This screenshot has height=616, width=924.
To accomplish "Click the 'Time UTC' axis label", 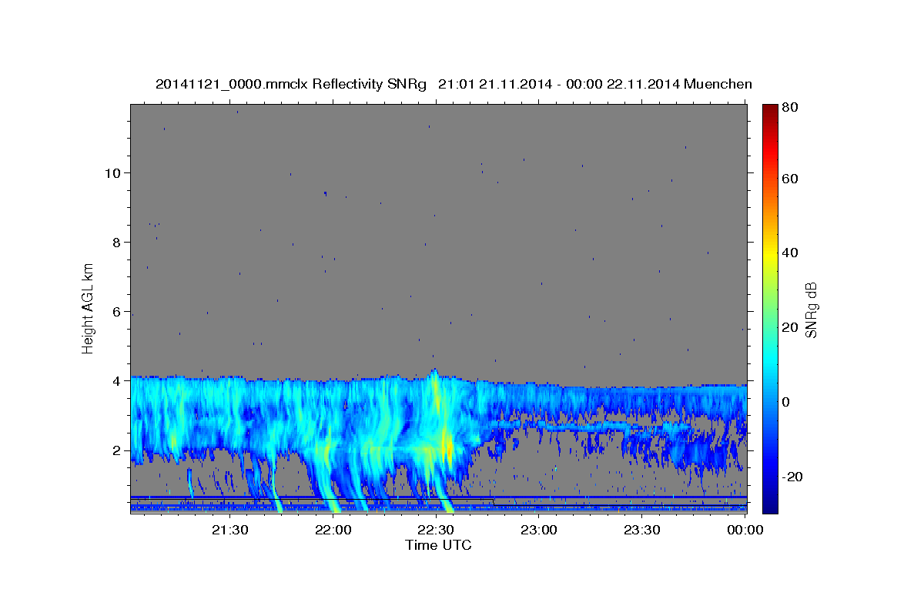I will click(x=438, y=545).
